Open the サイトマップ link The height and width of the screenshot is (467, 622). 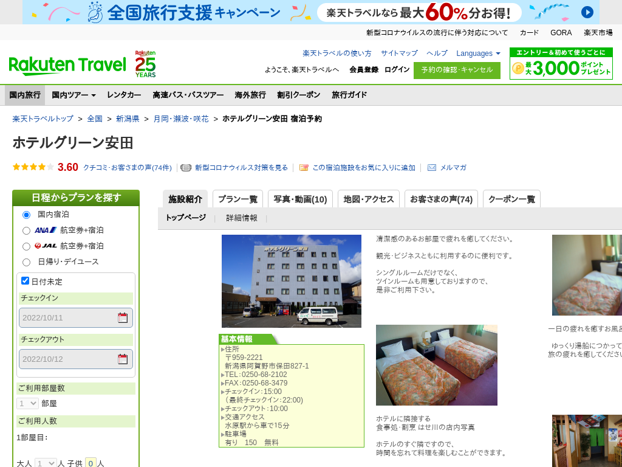click(400, 54)
